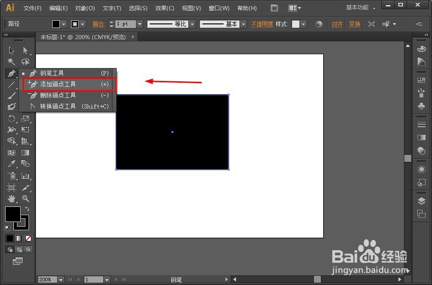Open the Symbols panel icon

pyautogui.click(x=421, y=106)
